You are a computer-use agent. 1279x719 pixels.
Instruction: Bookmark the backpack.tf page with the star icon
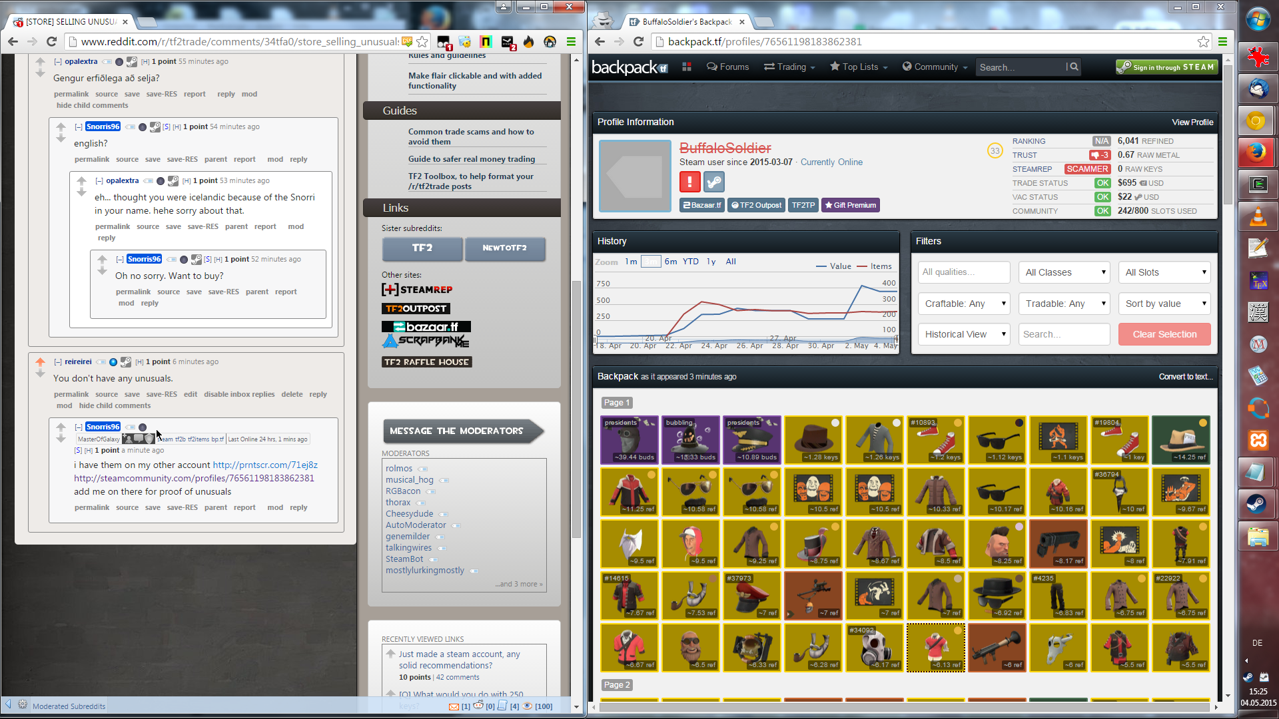coord(1202,41)
